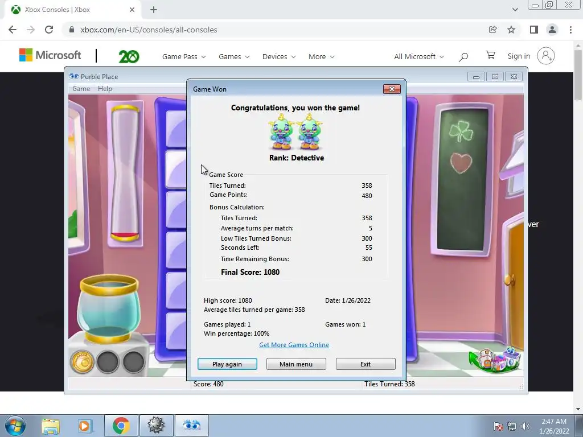Switch to Chrome taskbar icon
The image size is (583, 437).
(x=121, y=426)
